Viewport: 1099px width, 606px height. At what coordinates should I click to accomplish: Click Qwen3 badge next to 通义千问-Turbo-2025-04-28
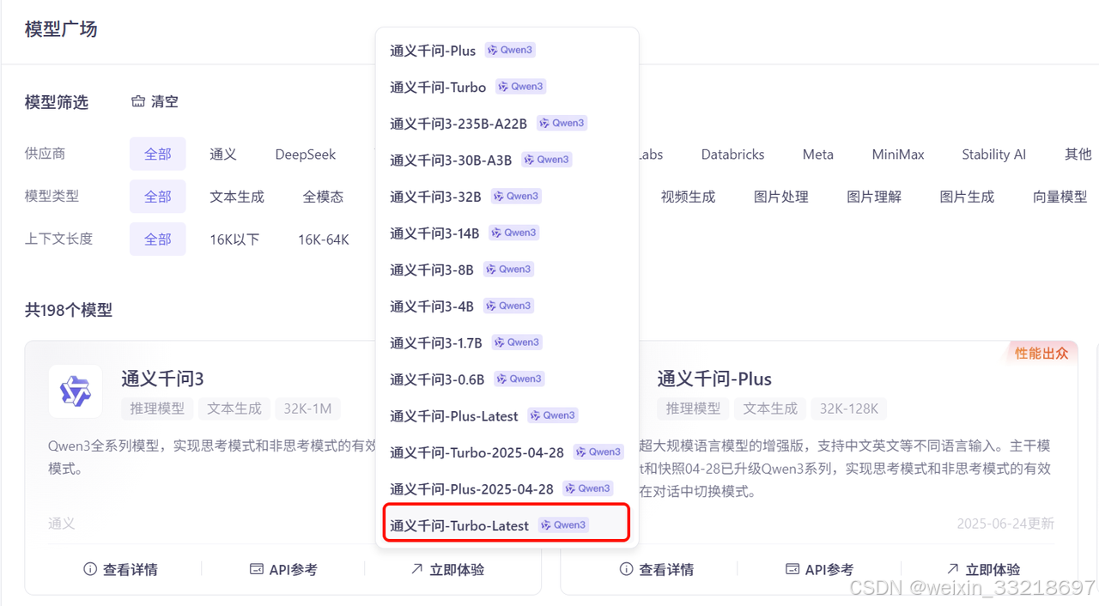[x=598, y=452]
